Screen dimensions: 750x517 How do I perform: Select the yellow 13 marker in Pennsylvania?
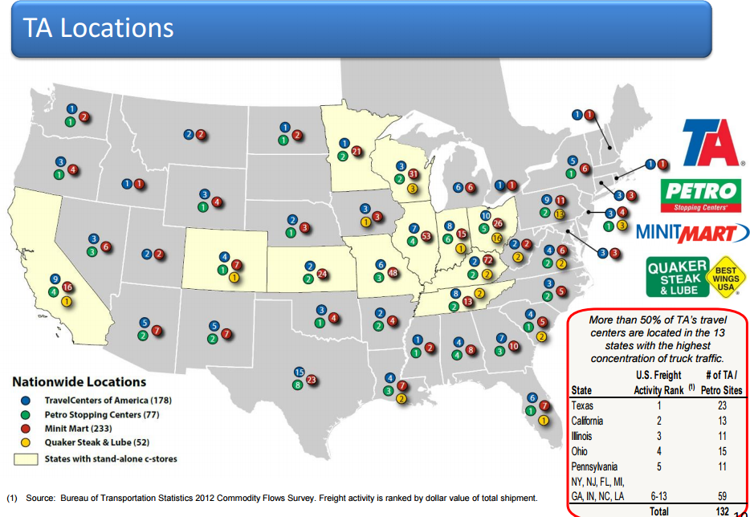point(559,214)
